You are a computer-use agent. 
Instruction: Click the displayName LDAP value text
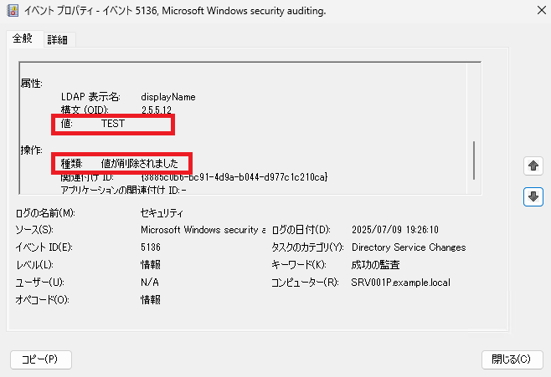pos(168,97)
